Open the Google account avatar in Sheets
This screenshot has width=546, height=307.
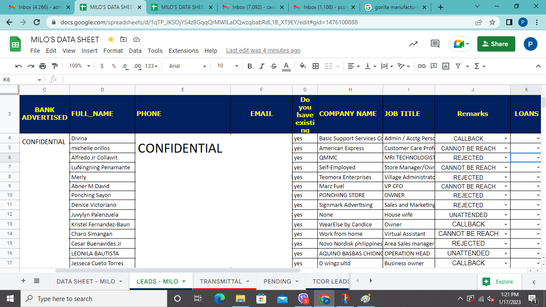(x=530, y=44)
